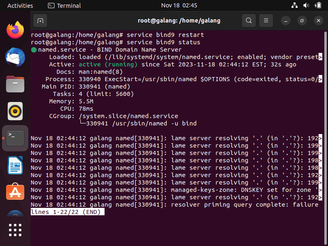Open Rhythmbox music player from the dock
The image size is (328, 246).
point(15,111)
